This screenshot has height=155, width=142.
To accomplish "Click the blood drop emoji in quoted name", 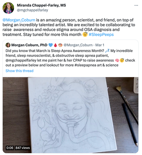I will 55,45.
